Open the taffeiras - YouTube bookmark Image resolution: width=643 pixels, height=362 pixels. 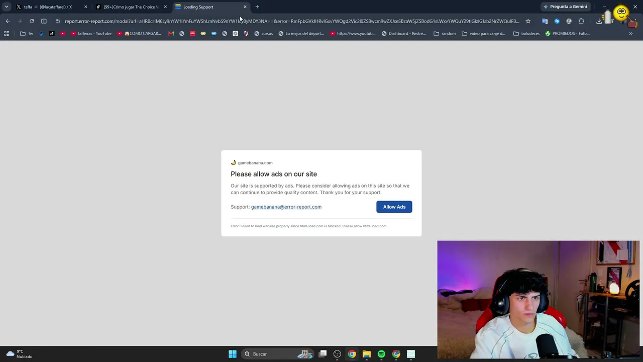91,34
